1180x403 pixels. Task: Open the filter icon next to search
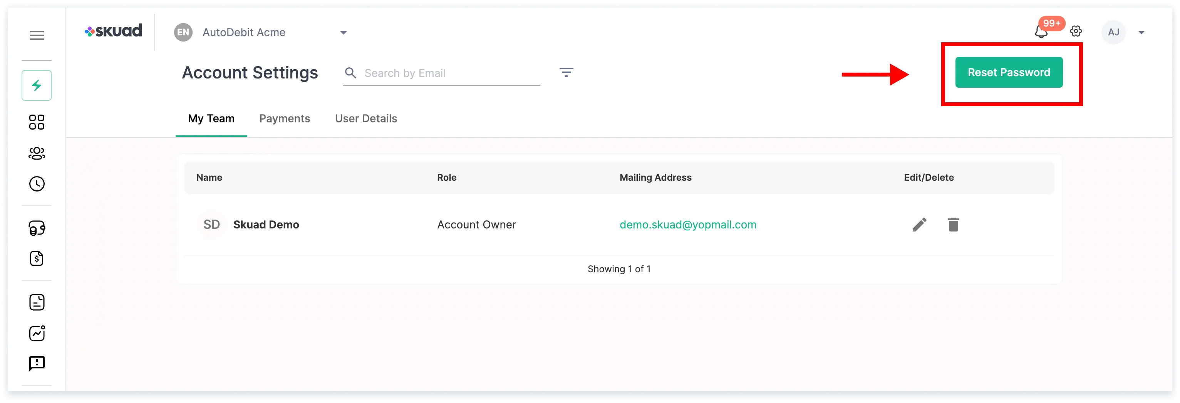566,72
